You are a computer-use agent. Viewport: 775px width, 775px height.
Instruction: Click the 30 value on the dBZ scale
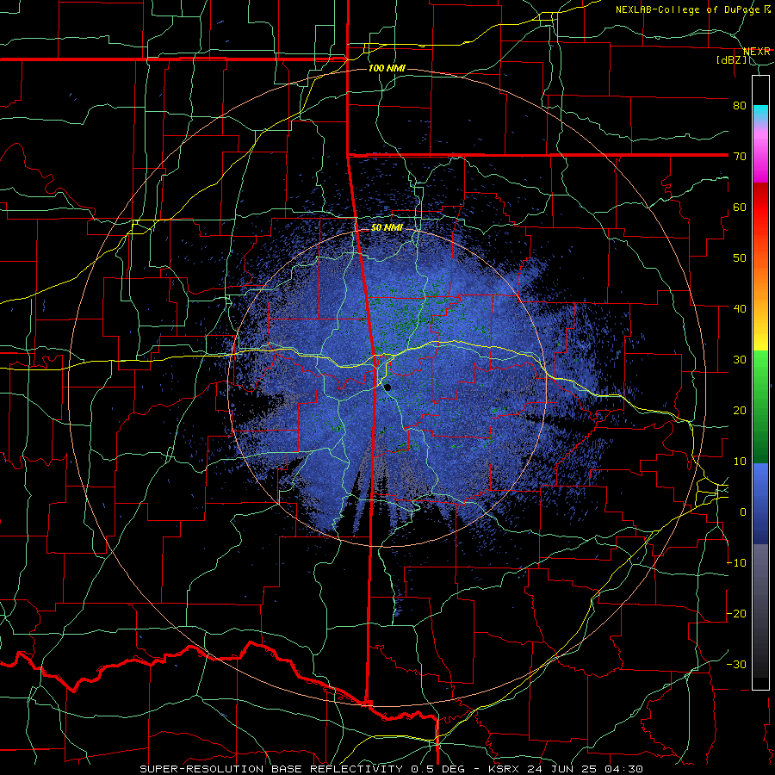(740, 359)
